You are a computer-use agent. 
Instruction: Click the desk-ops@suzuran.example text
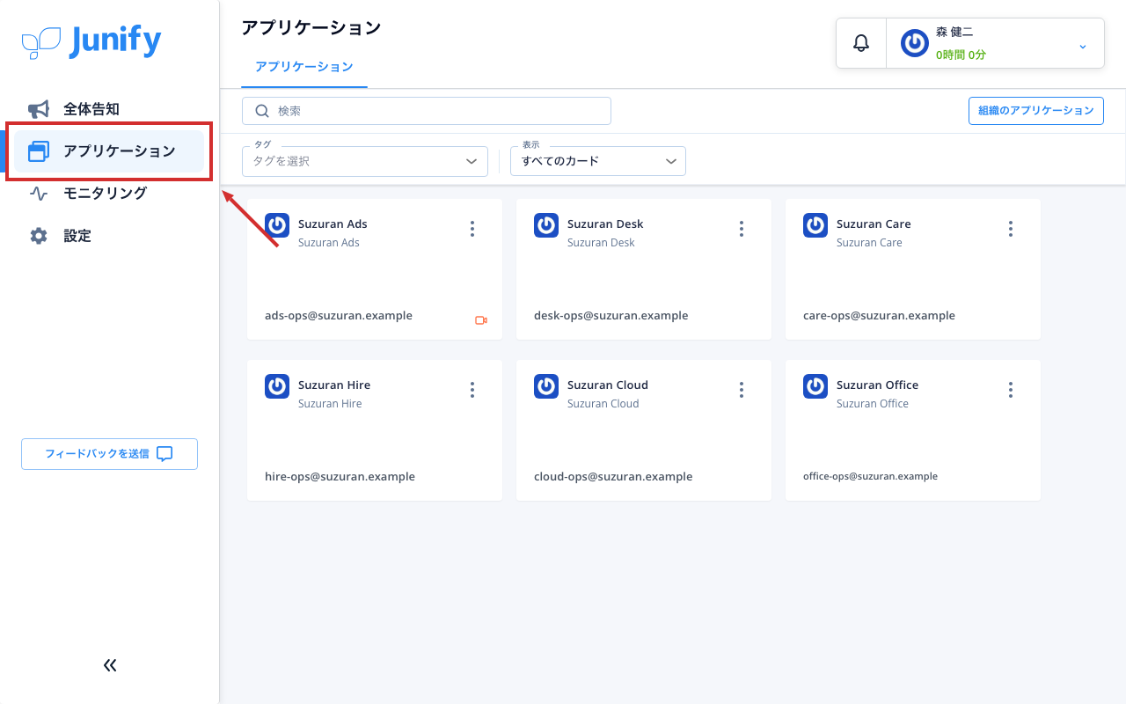click(x=611, y=316)
